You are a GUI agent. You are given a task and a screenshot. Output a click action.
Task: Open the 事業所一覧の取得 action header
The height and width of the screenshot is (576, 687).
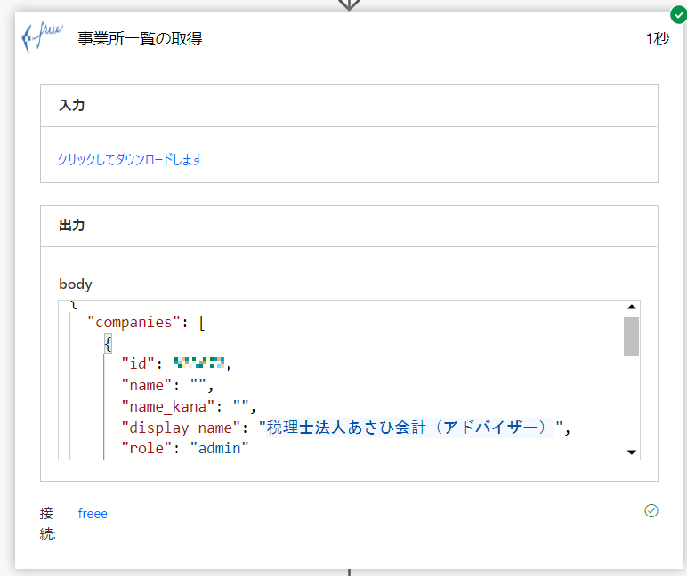click(348, 38)
